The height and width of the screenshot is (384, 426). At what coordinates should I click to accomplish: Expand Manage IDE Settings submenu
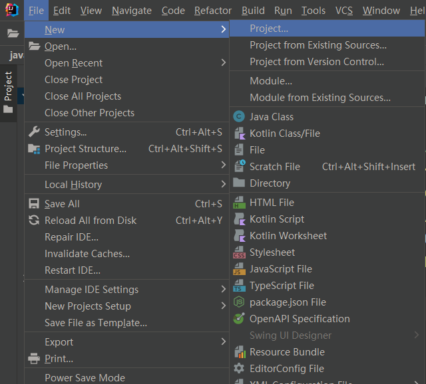[x=224, y=290]
